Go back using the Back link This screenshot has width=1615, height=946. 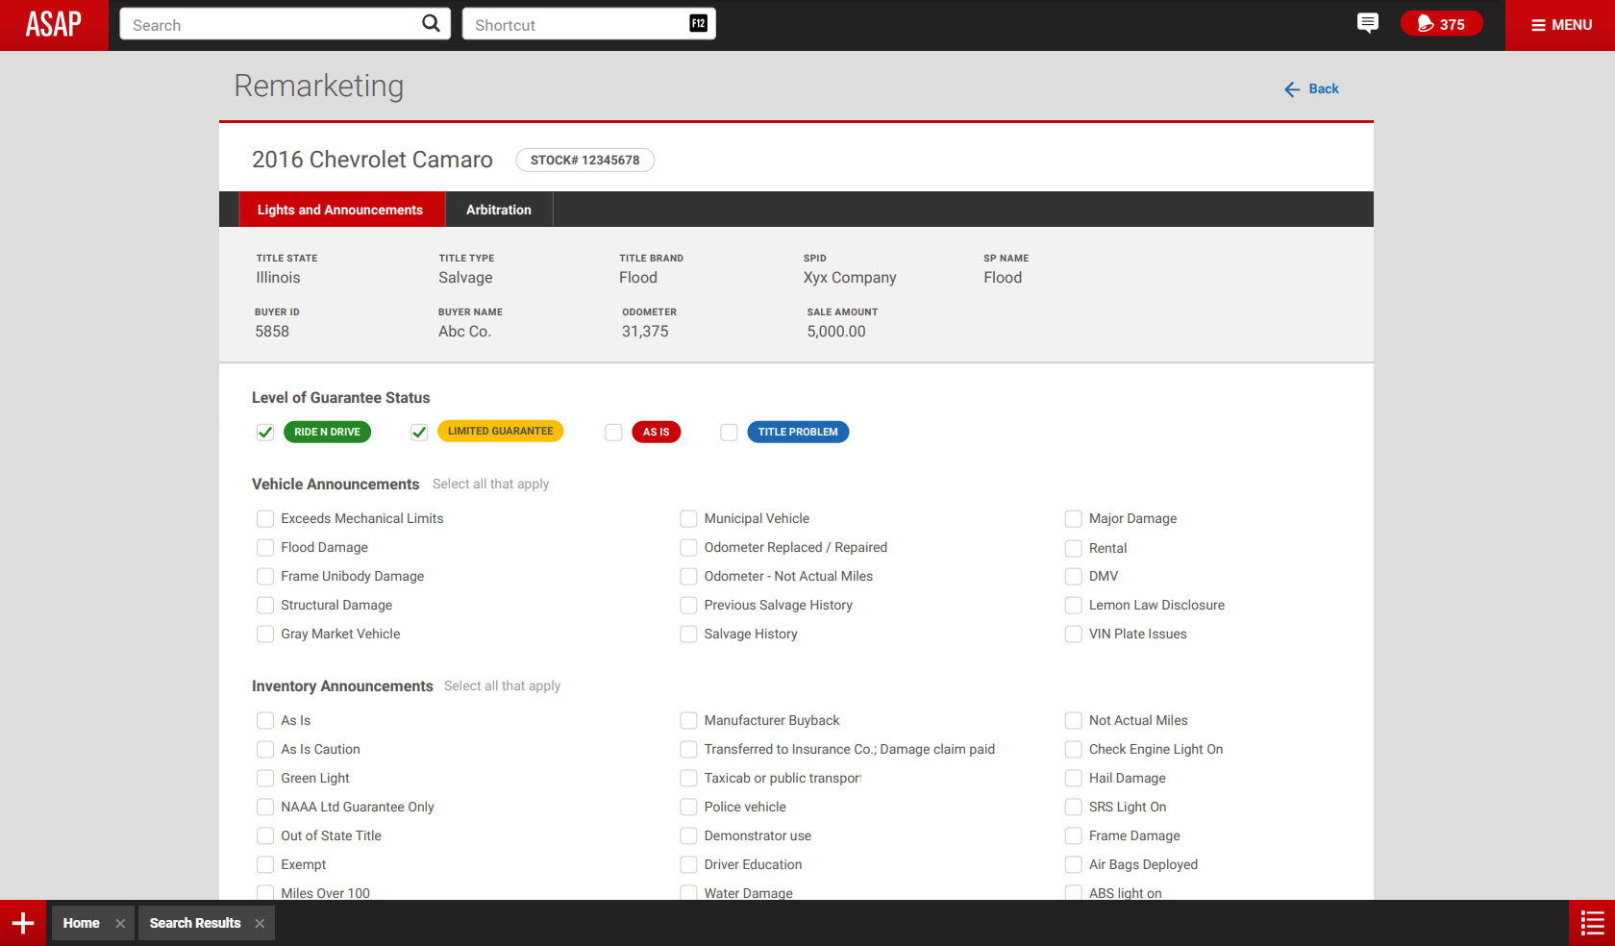click(x=1312, y=88)
